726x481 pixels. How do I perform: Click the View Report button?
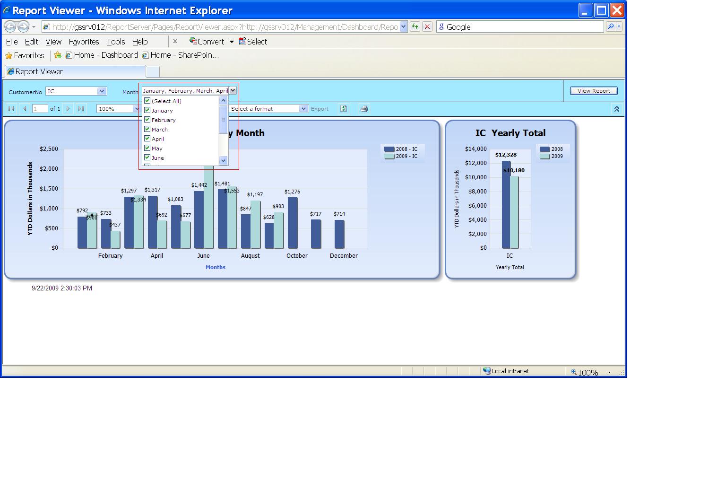click(x=594, y=91)
